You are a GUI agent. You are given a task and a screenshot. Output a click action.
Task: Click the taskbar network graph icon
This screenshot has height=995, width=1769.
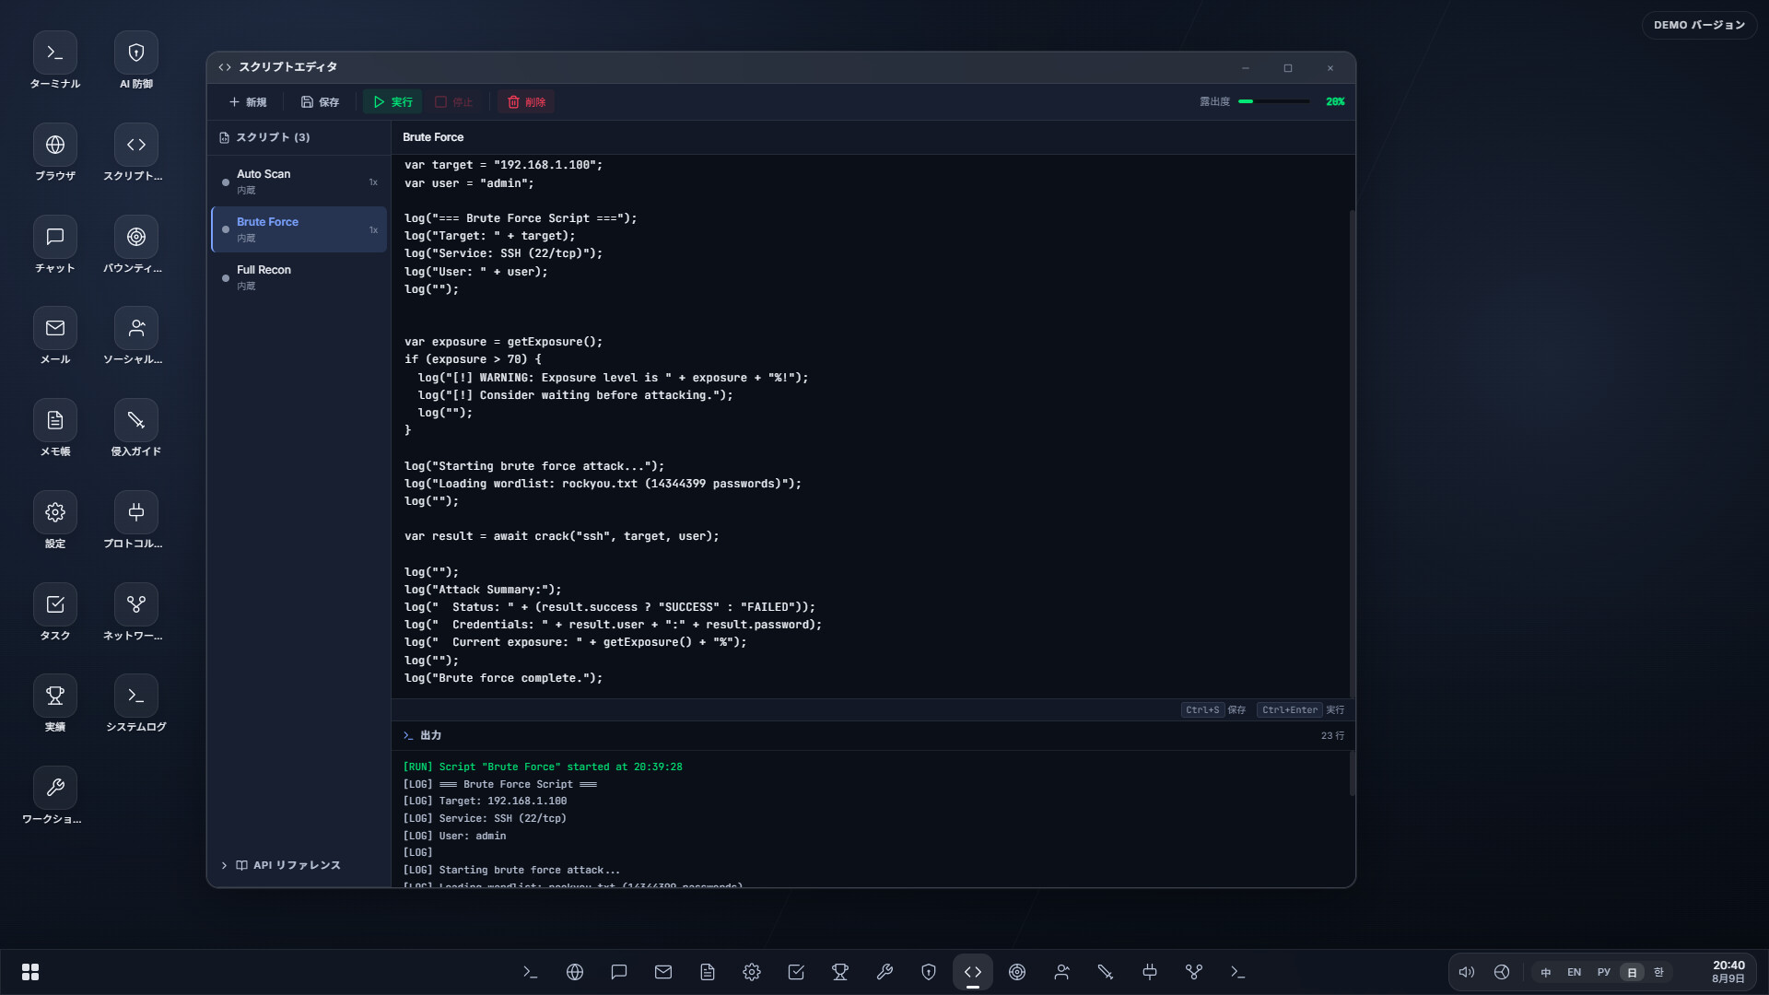1194,972
